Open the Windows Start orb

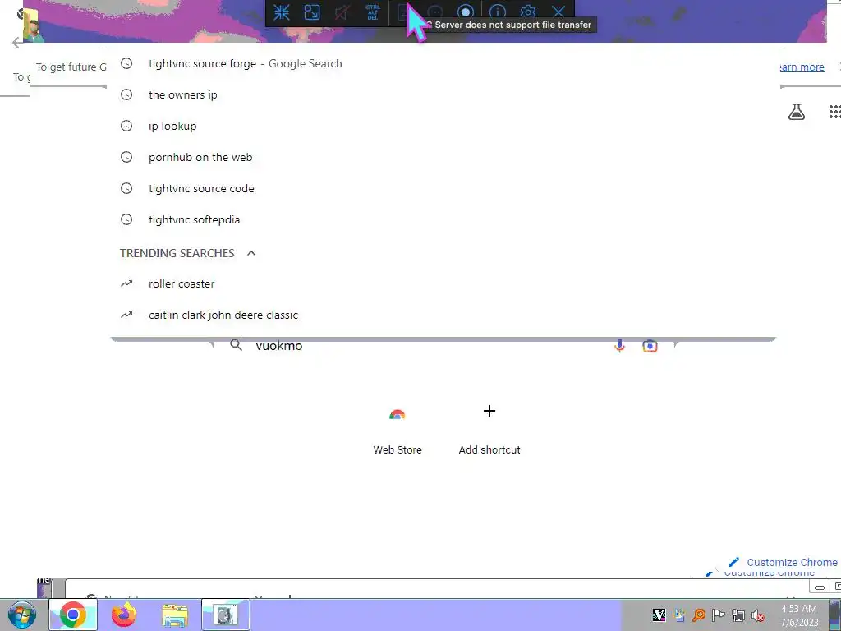[22, 615]
